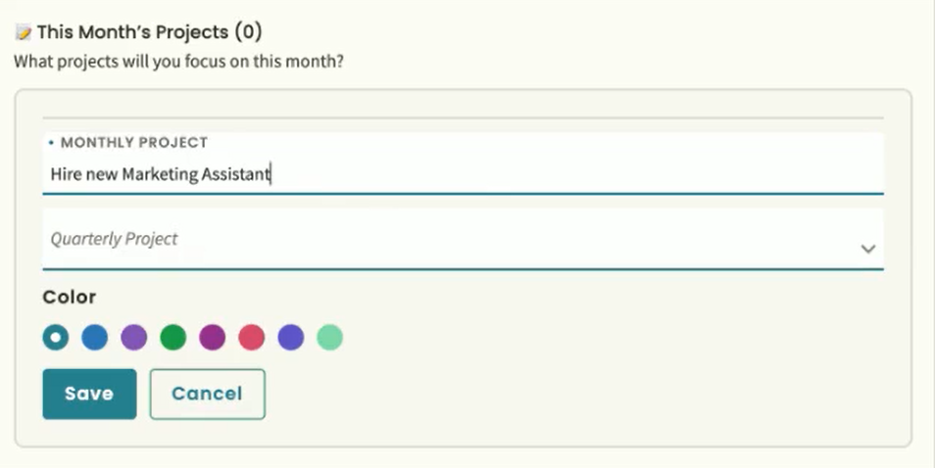Expand the chevron arrow on Quarterly Project
935x468 pixels.
click(x=867, y=249)
